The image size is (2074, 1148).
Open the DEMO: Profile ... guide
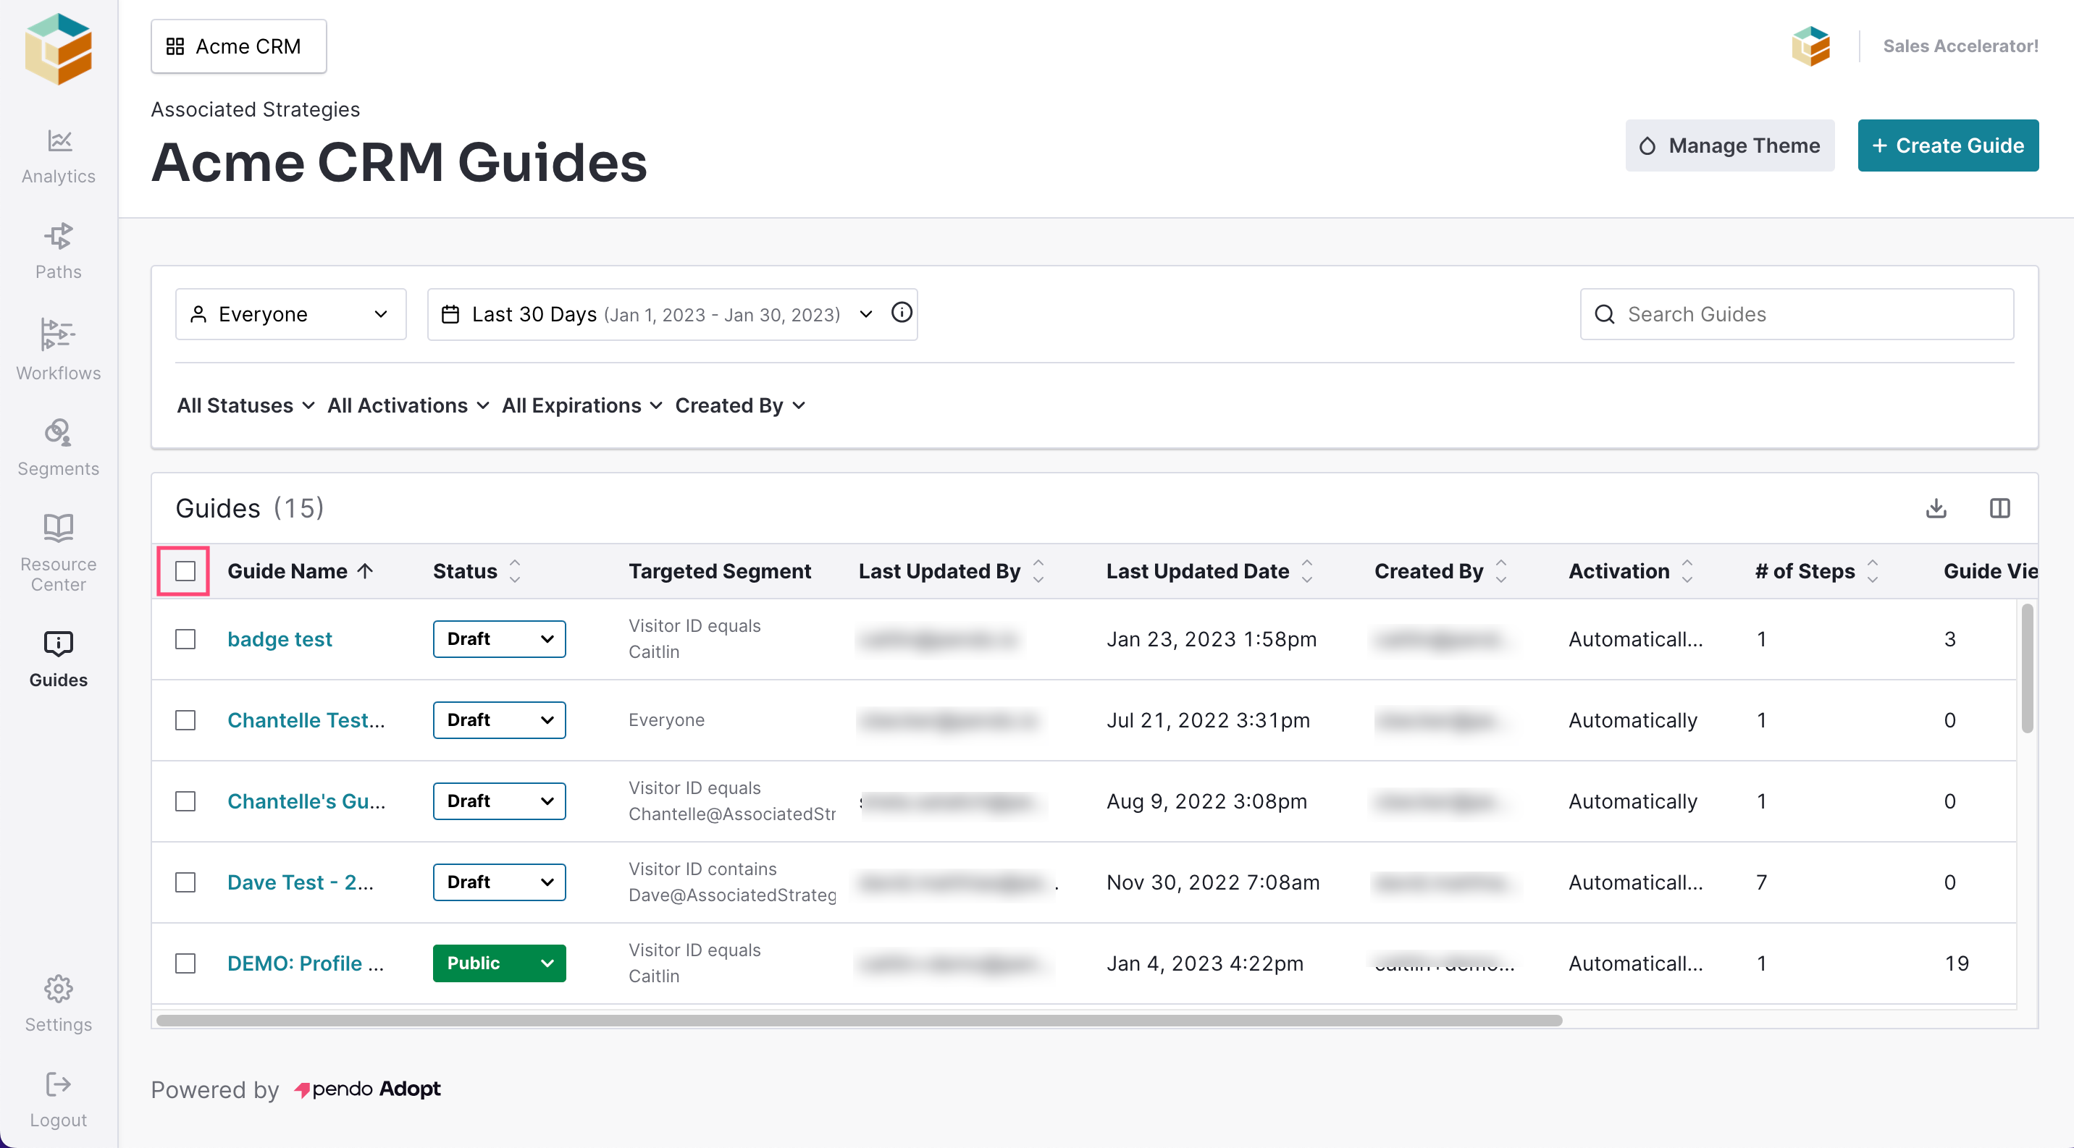(x=305, y=963)
